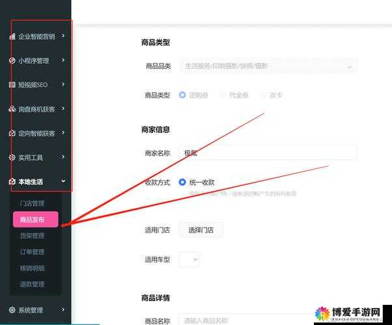
Task: Open 货架管理 submenu item
Action: [x=33, y=236]
